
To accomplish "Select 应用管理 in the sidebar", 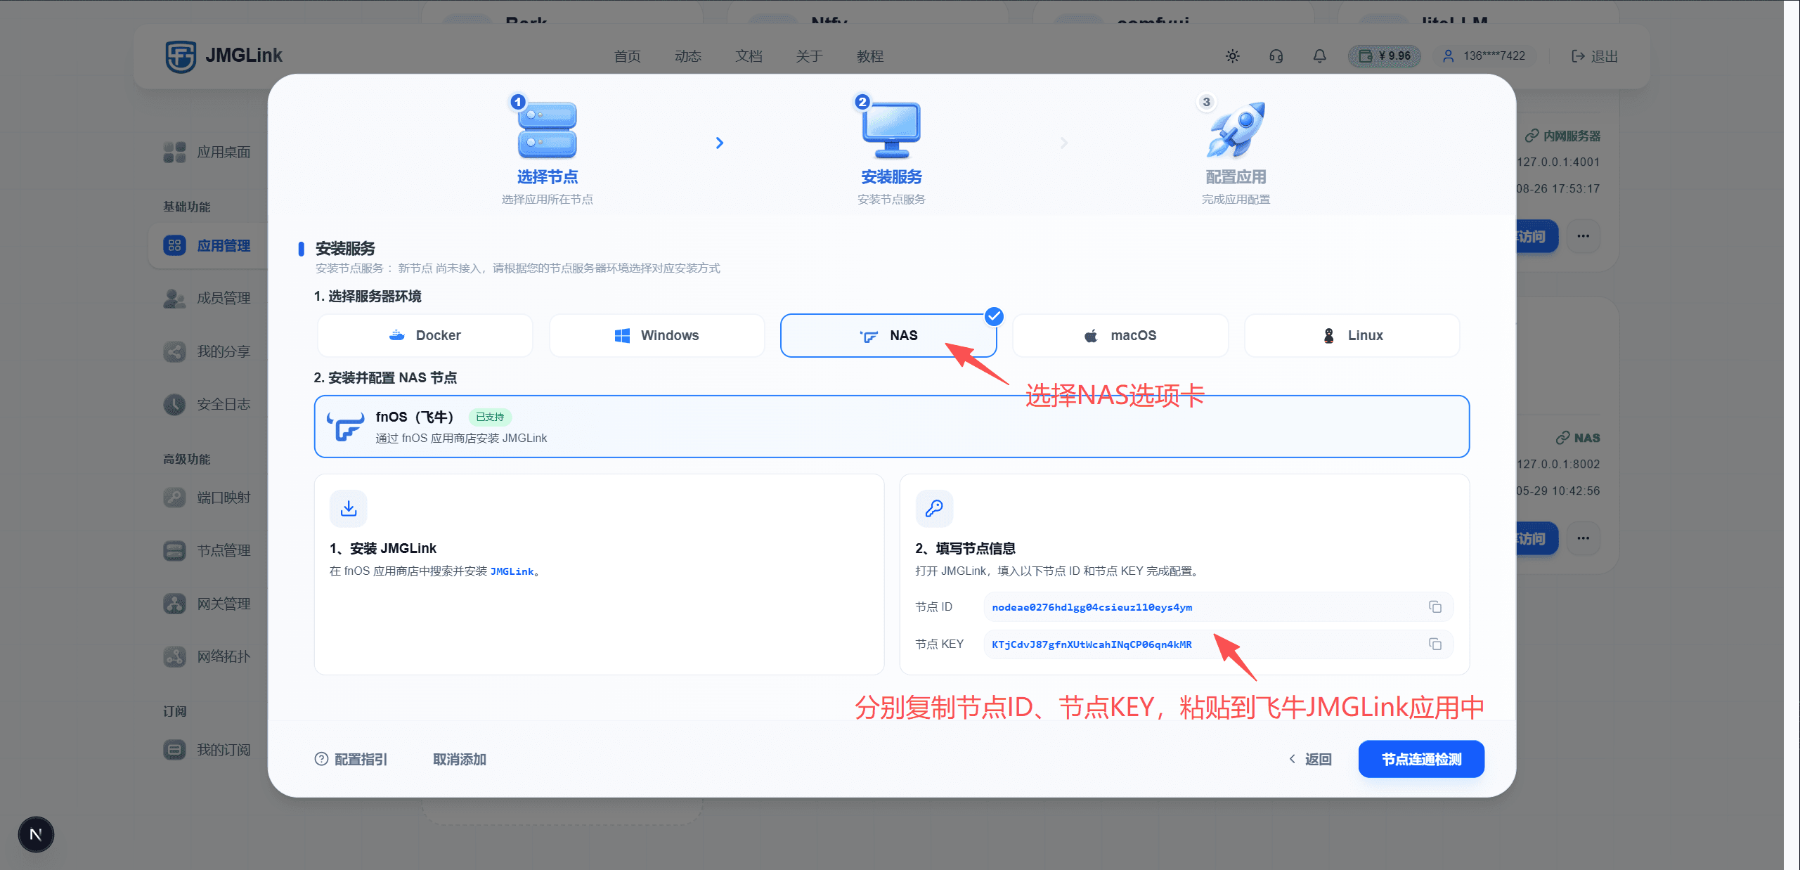I will tap(207, 246).
